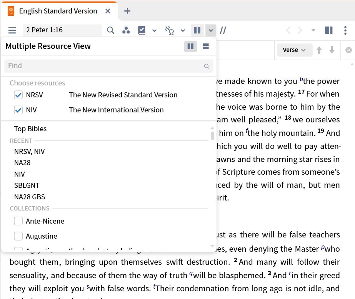Expand the multiple resource view dropdown
The width and height of the screenshot is (355, 299).
tap(211, 30)
